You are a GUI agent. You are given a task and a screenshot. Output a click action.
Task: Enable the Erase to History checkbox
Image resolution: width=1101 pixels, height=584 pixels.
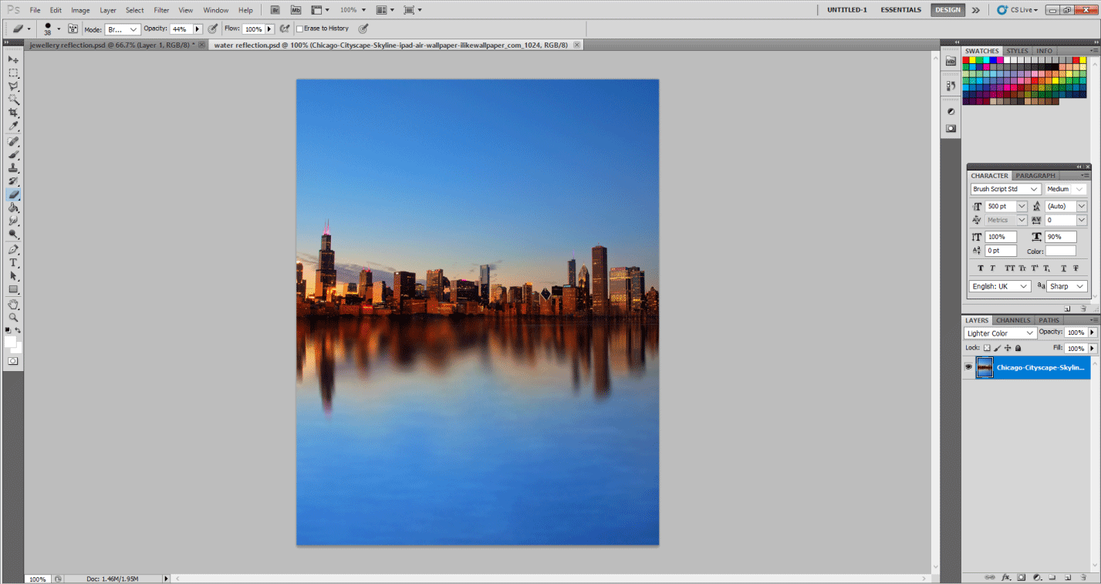coord(300,29)
